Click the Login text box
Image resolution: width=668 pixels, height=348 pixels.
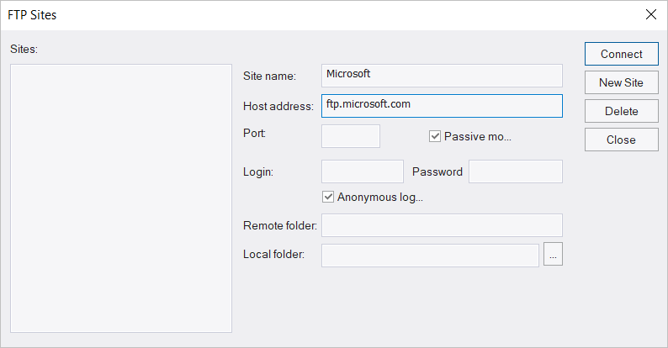pos(363,171)
